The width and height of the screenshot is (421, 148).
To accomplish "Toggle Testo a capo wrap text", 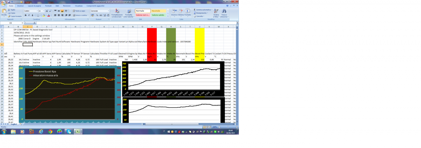I will tap(79, 11).
